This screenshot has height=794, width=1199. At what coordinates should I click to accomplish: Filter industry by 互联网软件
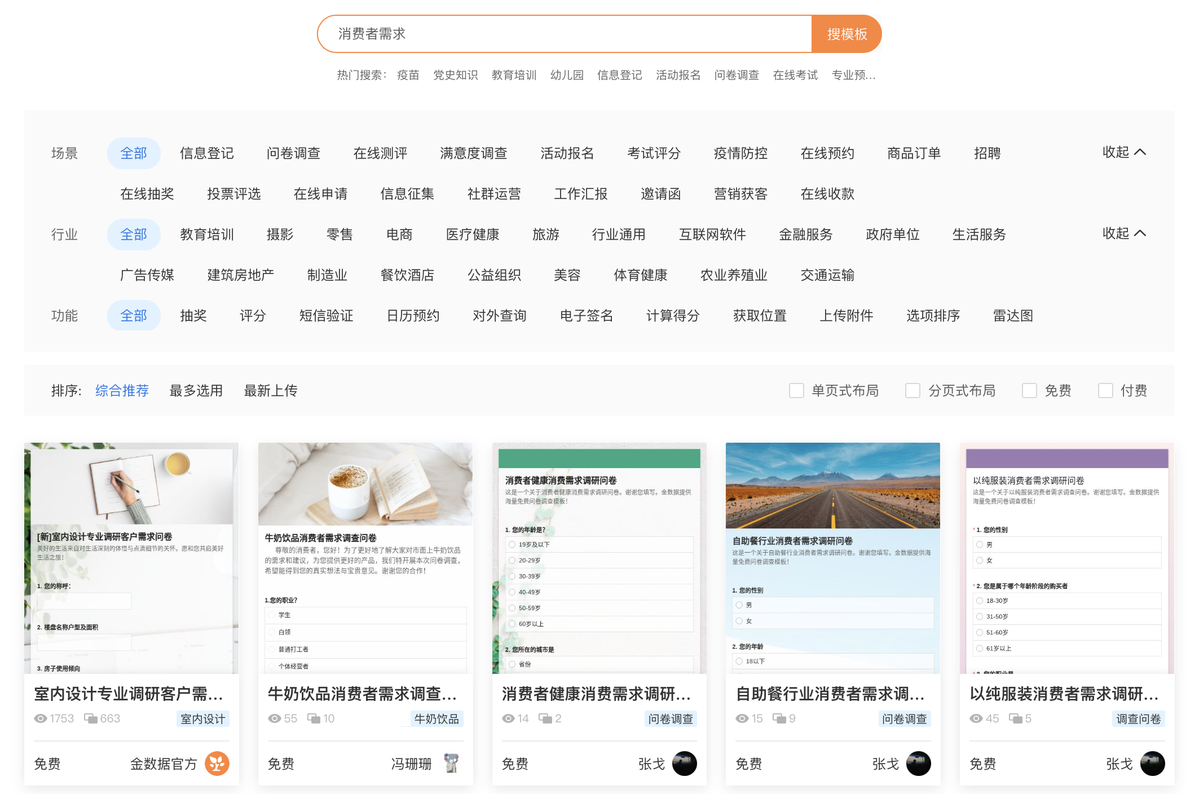coord(712,235)
